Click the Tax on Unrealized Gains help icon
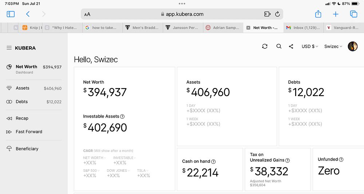This screenshot has width=364, height=194. pos(288,161)
